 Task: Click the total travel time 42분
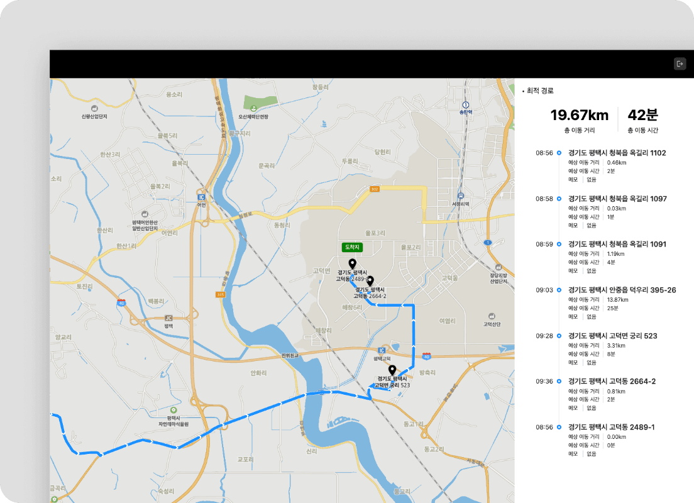(x=642, y=115)
